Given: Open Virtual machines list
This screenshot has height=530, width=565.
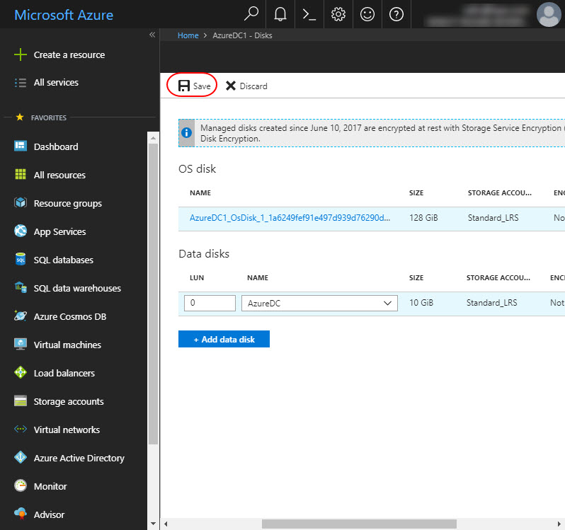Looking at the screenshot, I should (67, 345).
